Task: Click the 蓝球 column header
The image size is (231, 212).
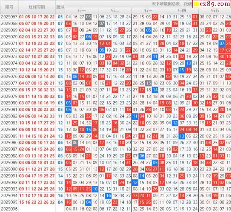Action: (x=60, y=7)
